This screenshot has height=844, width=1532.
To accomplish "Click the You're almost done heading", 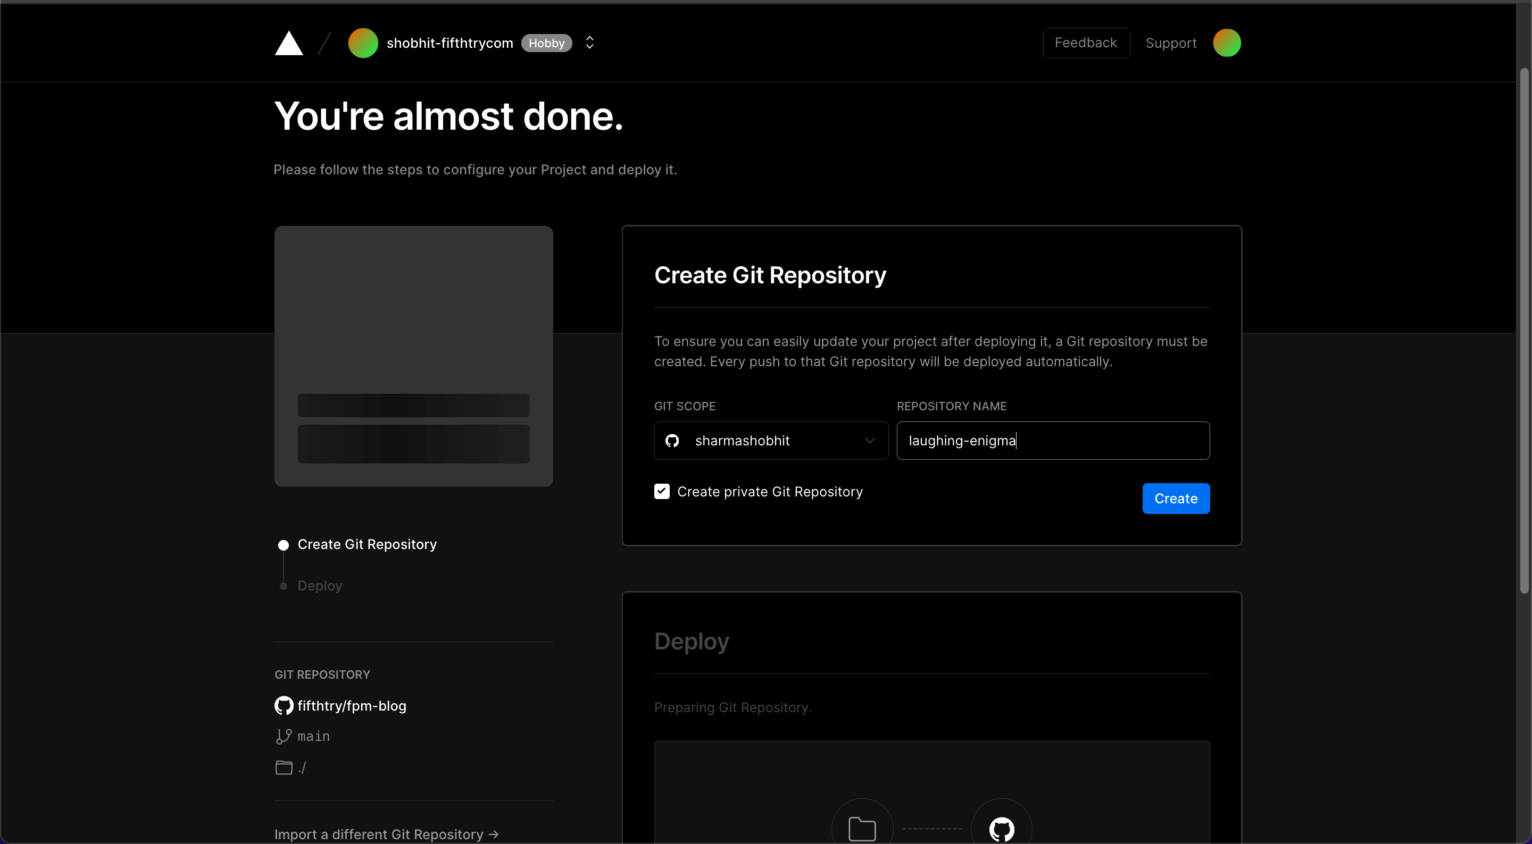I will [x=448, y=115].
